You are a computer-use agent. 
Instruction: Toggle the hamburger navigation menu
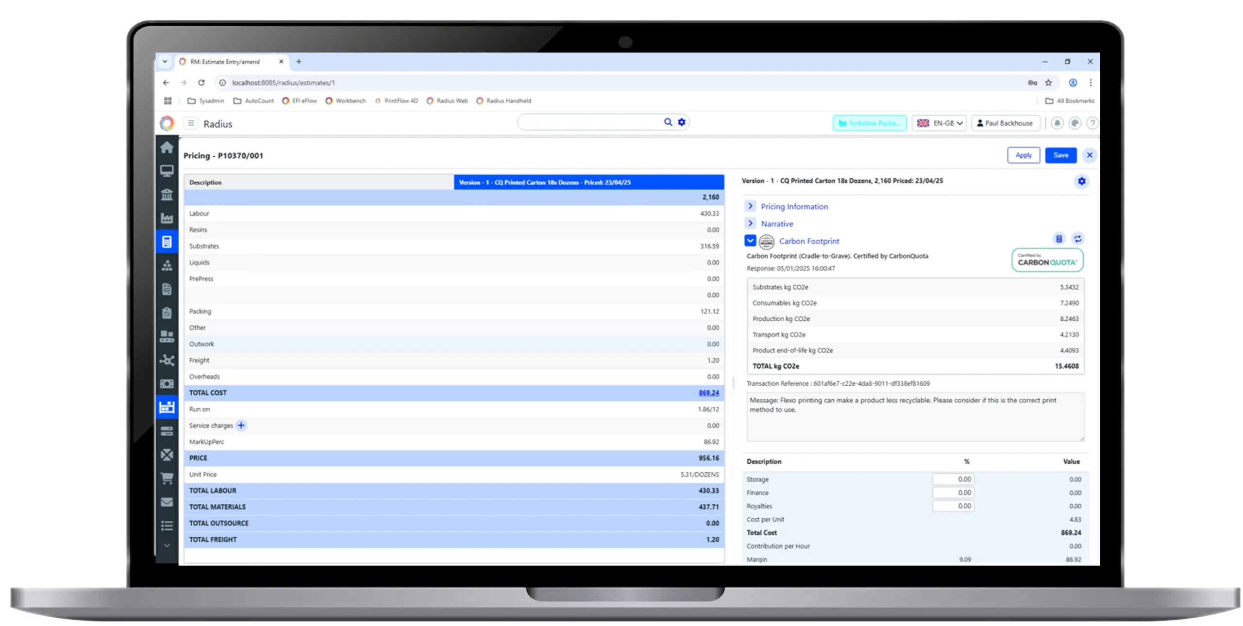(x=191, y=123)
